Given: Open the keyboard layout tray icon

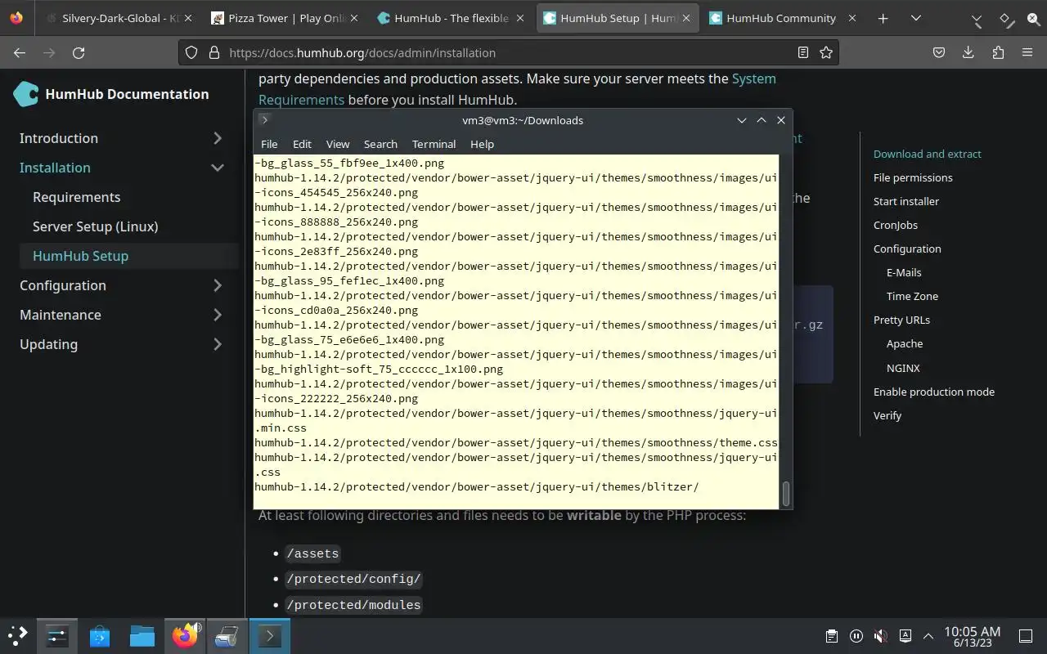Looking at the screenshot, I should (905, 636).
